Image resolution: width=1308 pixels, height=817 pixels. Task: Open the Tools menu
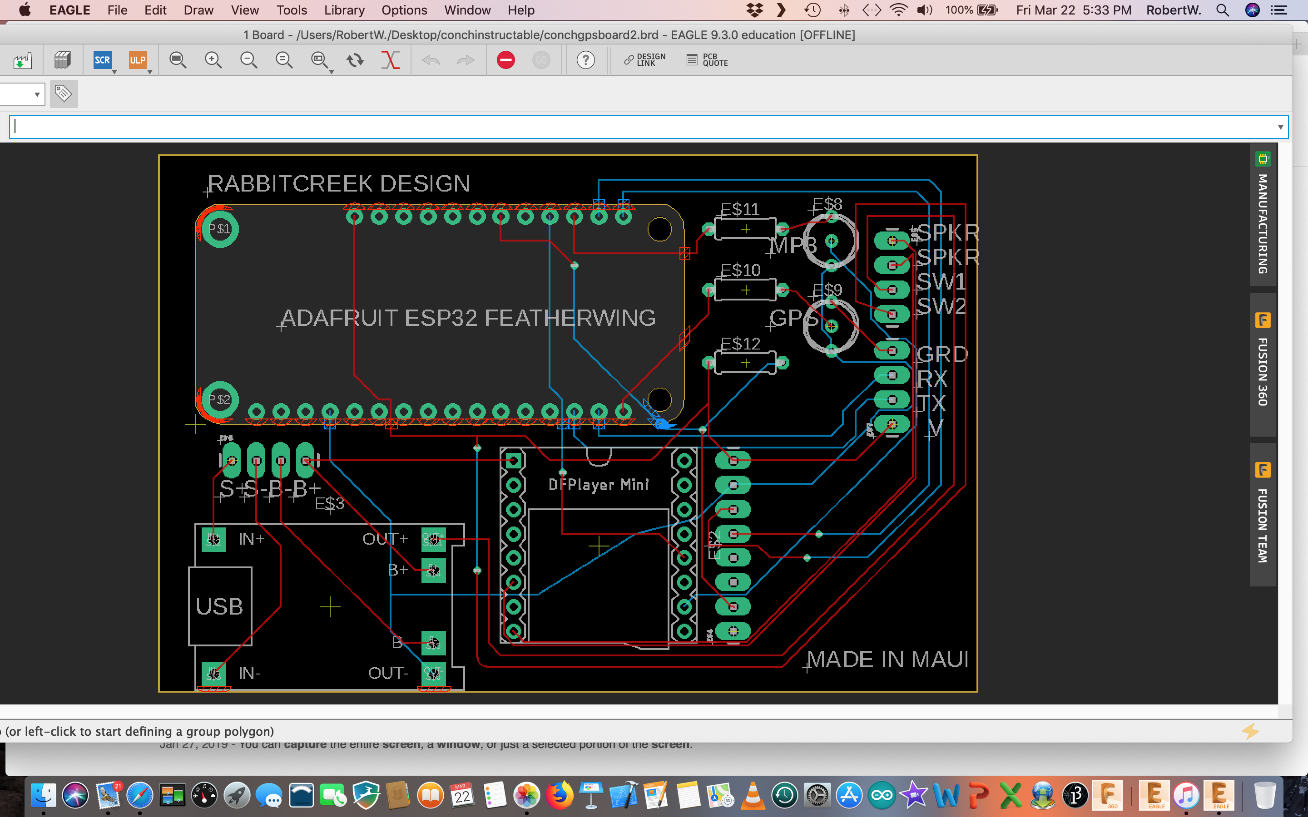[292, 10]
